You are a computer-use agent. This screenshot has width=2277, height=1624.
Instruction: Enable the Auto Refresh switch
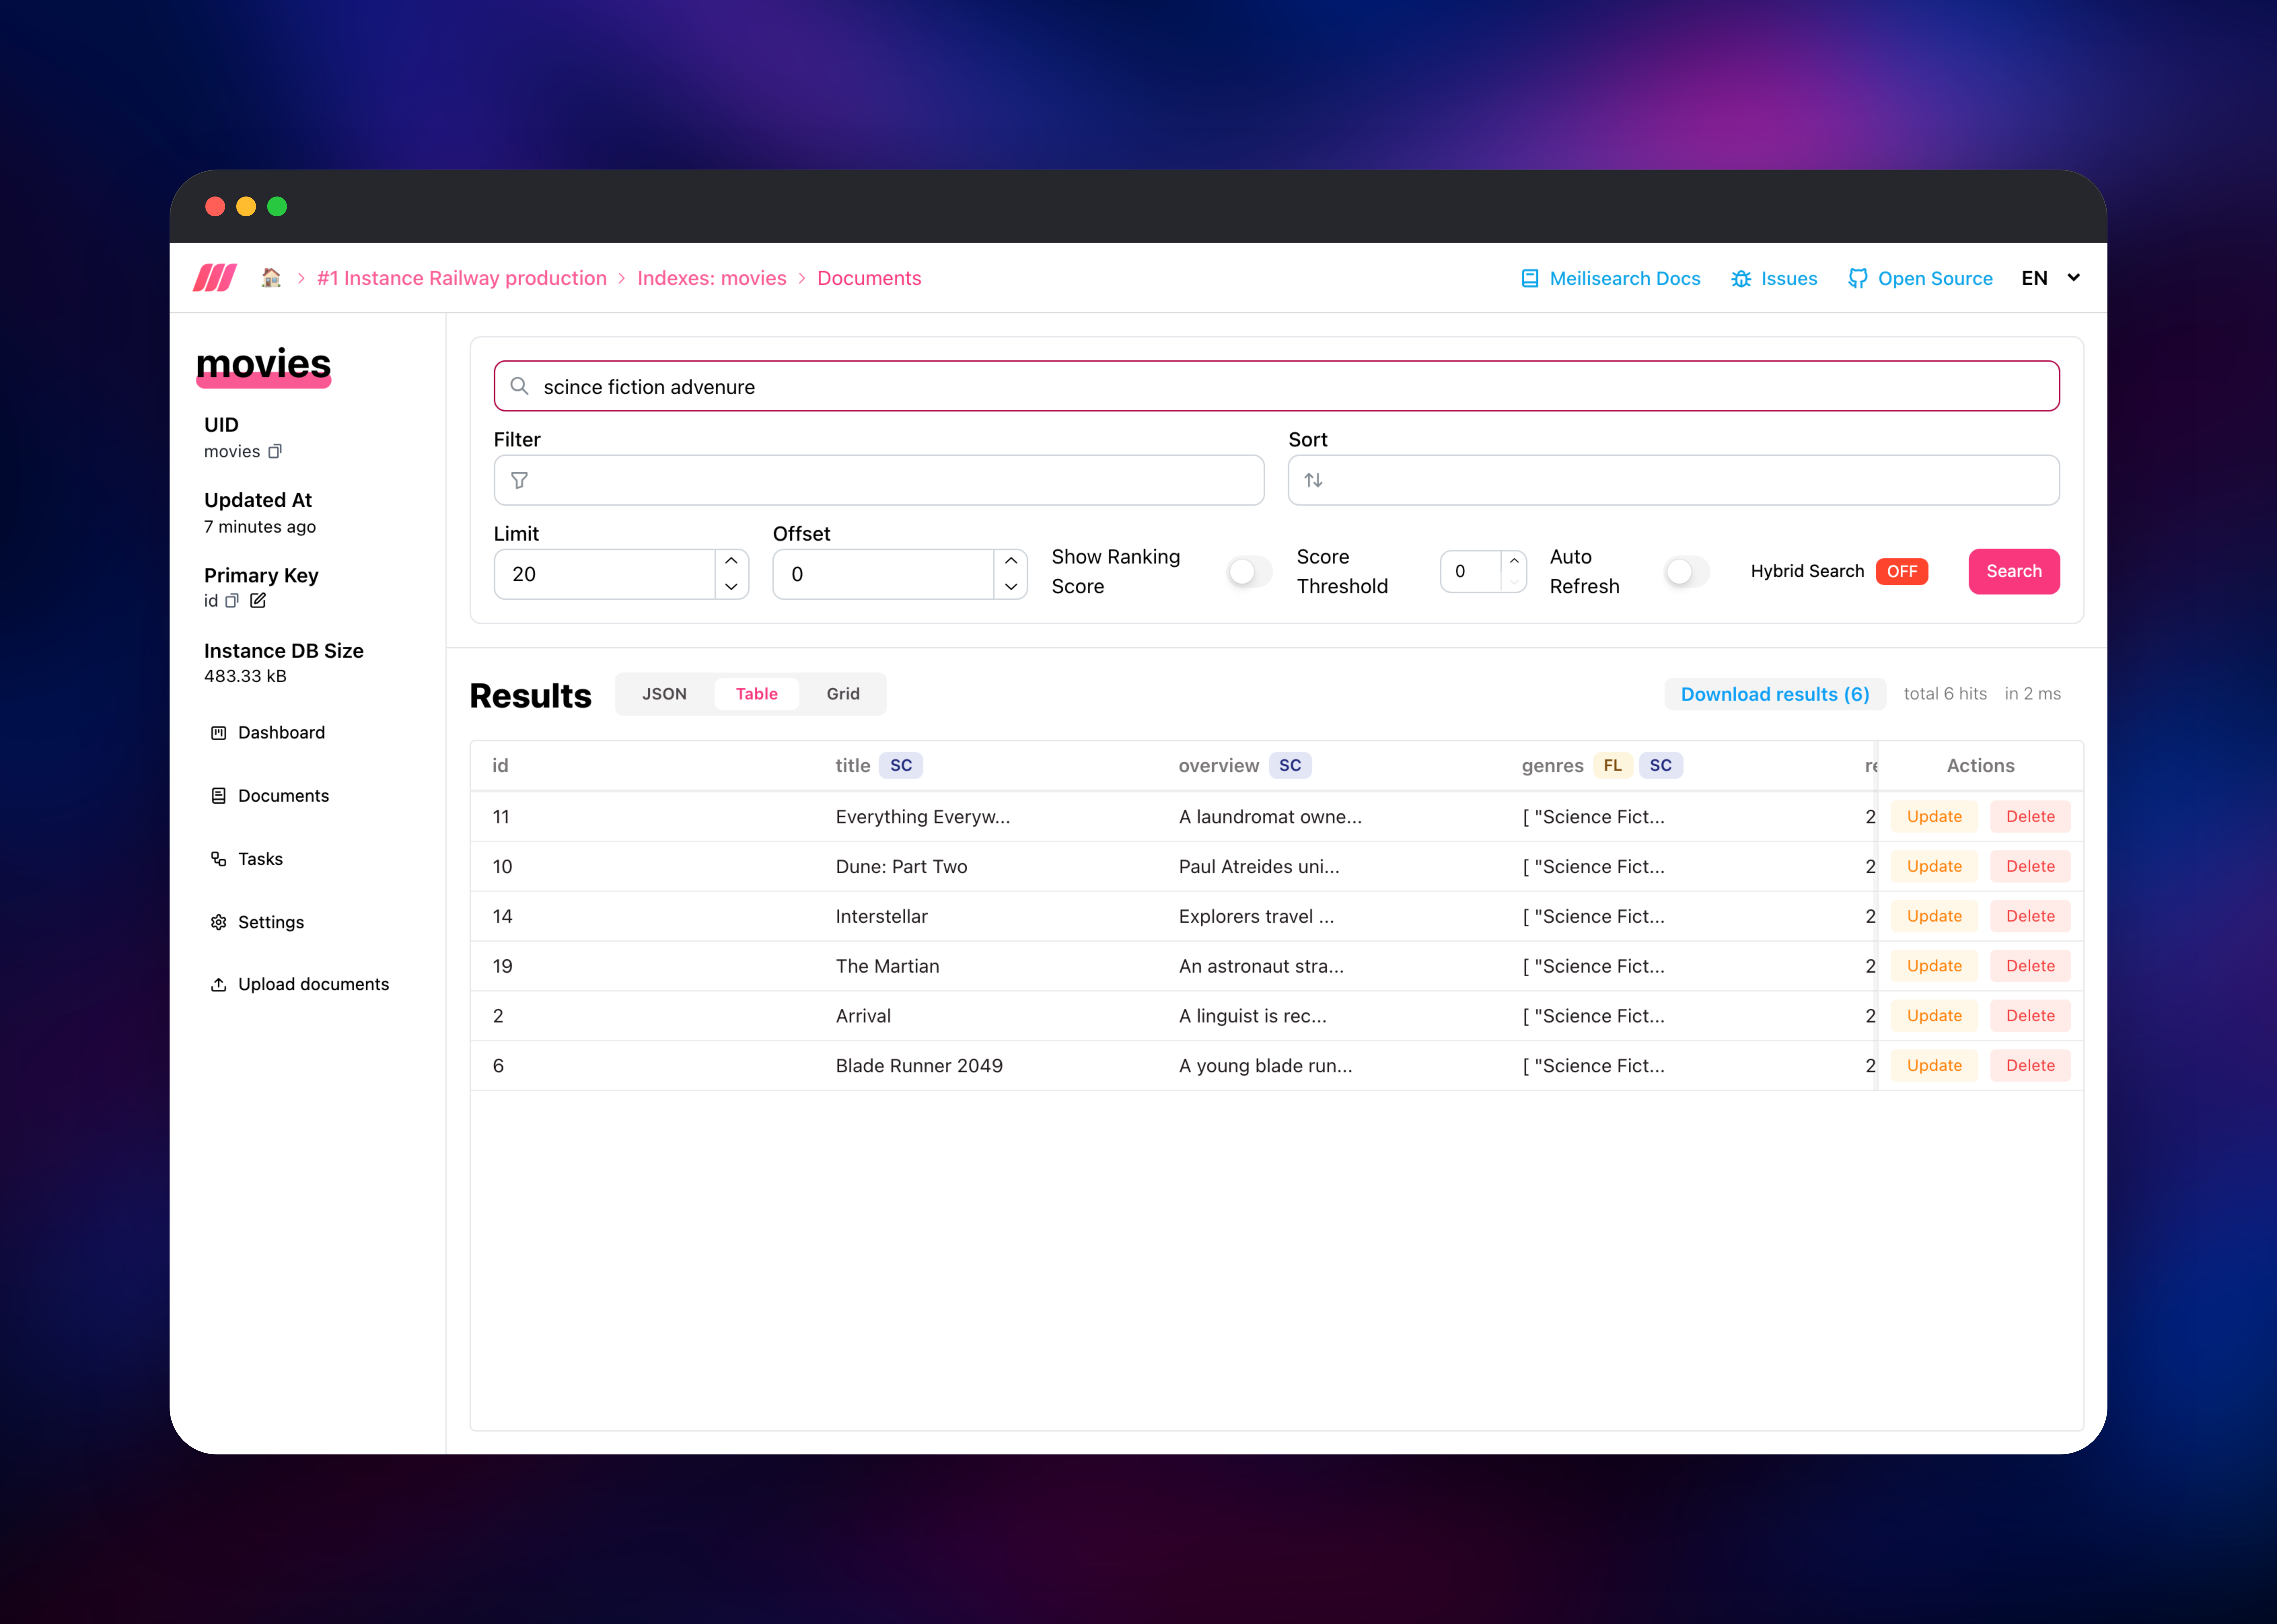[x=1687, y=572]
